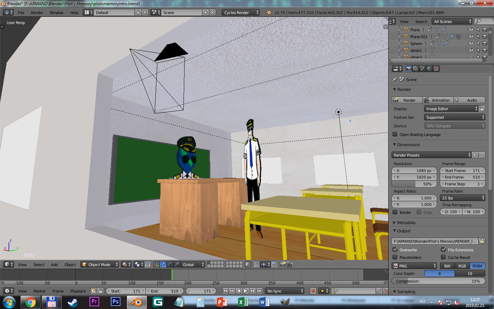This screenshot has height=309, width=494.
Task: Open the Marker menu in timeline
Action: pos(39,291)
